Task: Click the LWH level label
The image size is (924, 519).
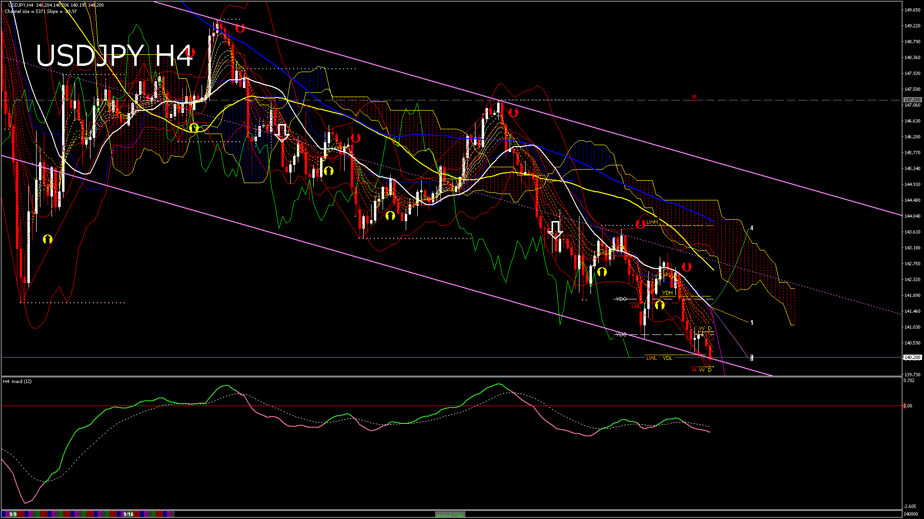Action: tap(652, 222)
